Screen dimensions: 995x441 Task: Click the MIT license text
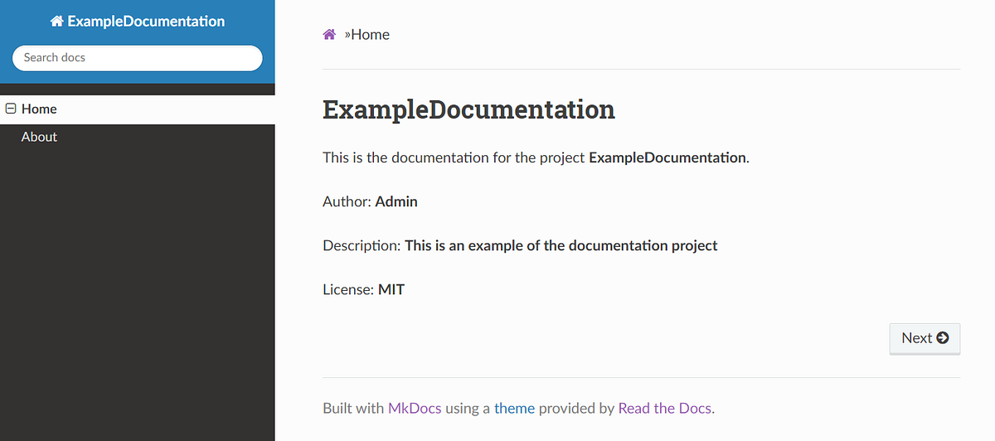point(391,289)
